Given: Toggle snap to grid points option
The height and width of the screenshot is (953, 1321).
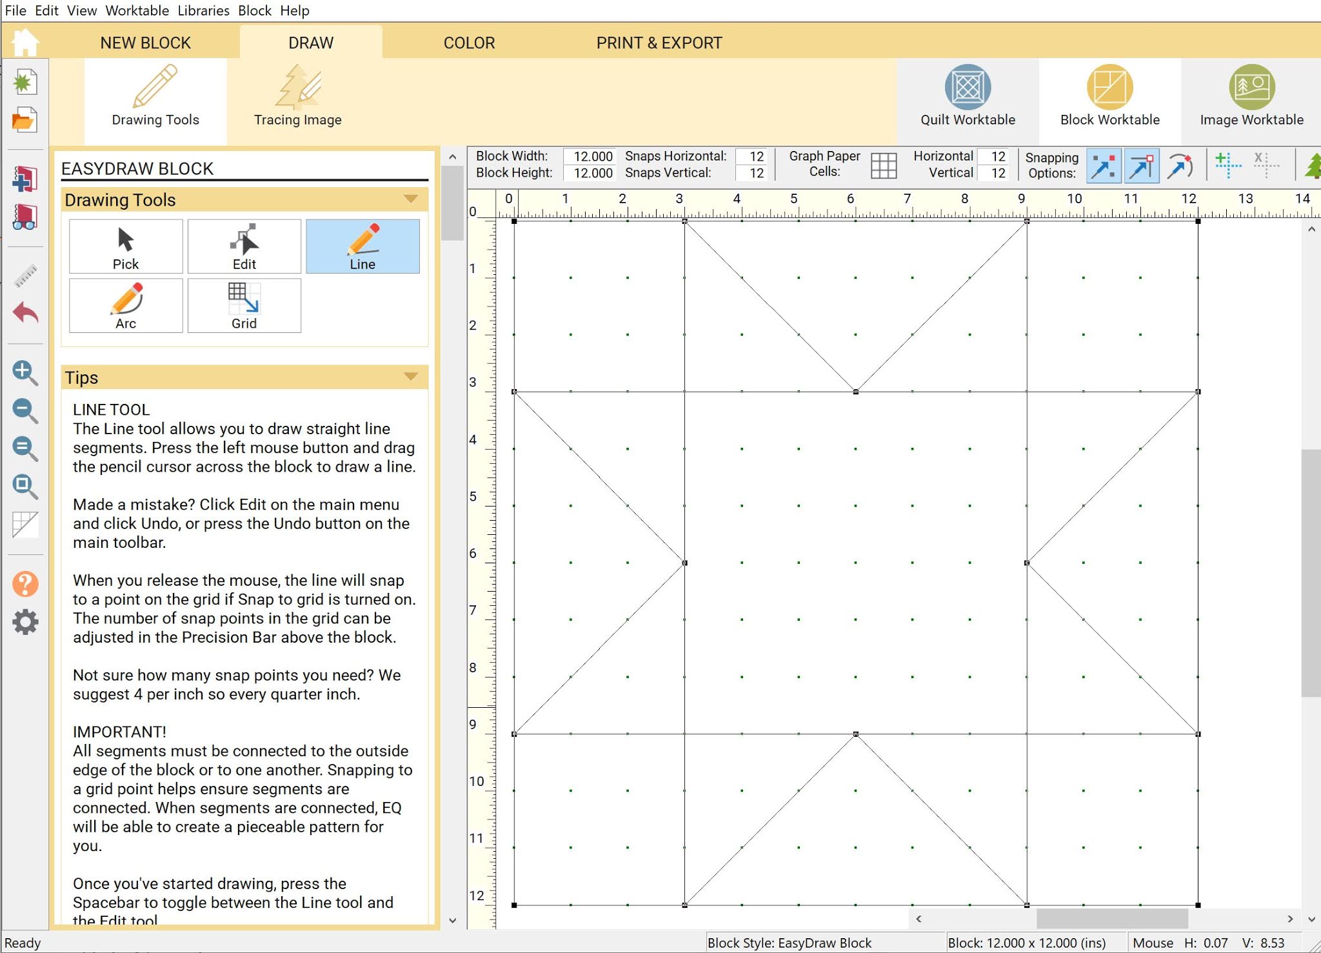Looking at the screenshot, I should [1104, 165].
